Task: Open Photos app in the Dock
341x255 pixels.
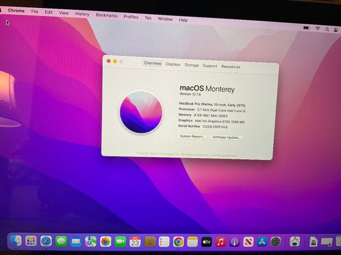Action: 106,242
